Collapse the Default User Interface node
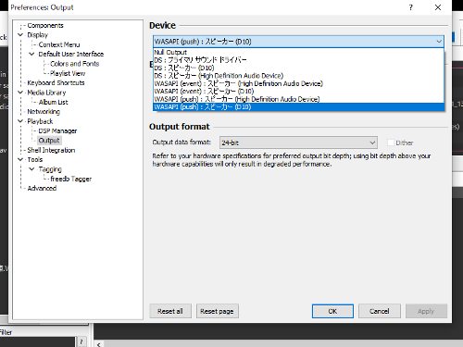The width and height of the screenshot is (463, 347). (x=31, y=54)
